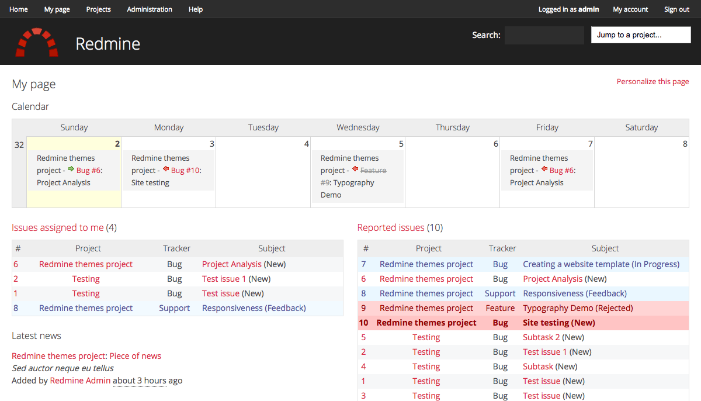Open Redmine themes project news link
Image resolution: width=701 pixels, height=401 pixels.
[x=58, y=356]
